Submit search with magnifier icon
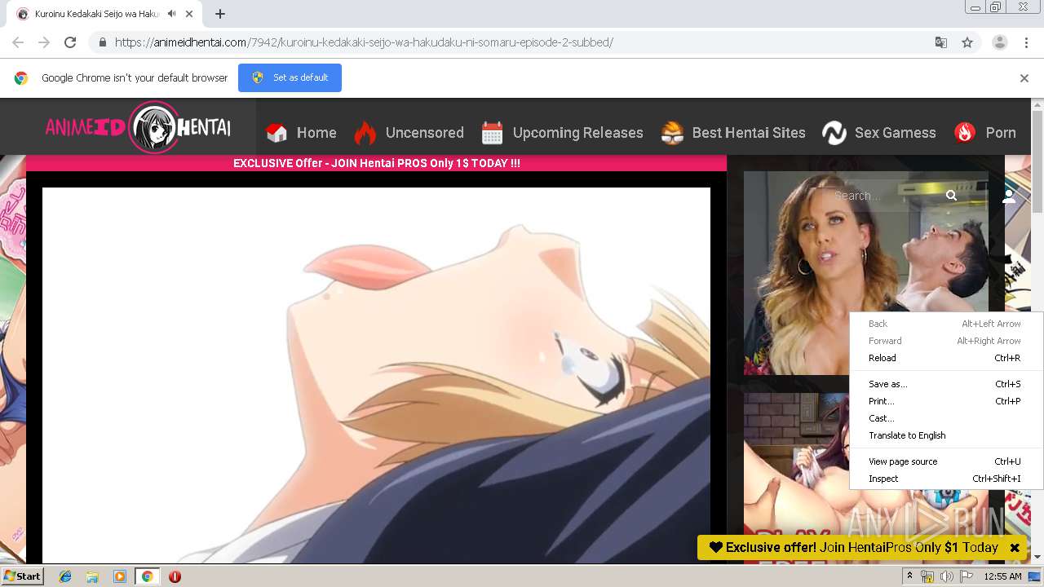 click(951, 196)
